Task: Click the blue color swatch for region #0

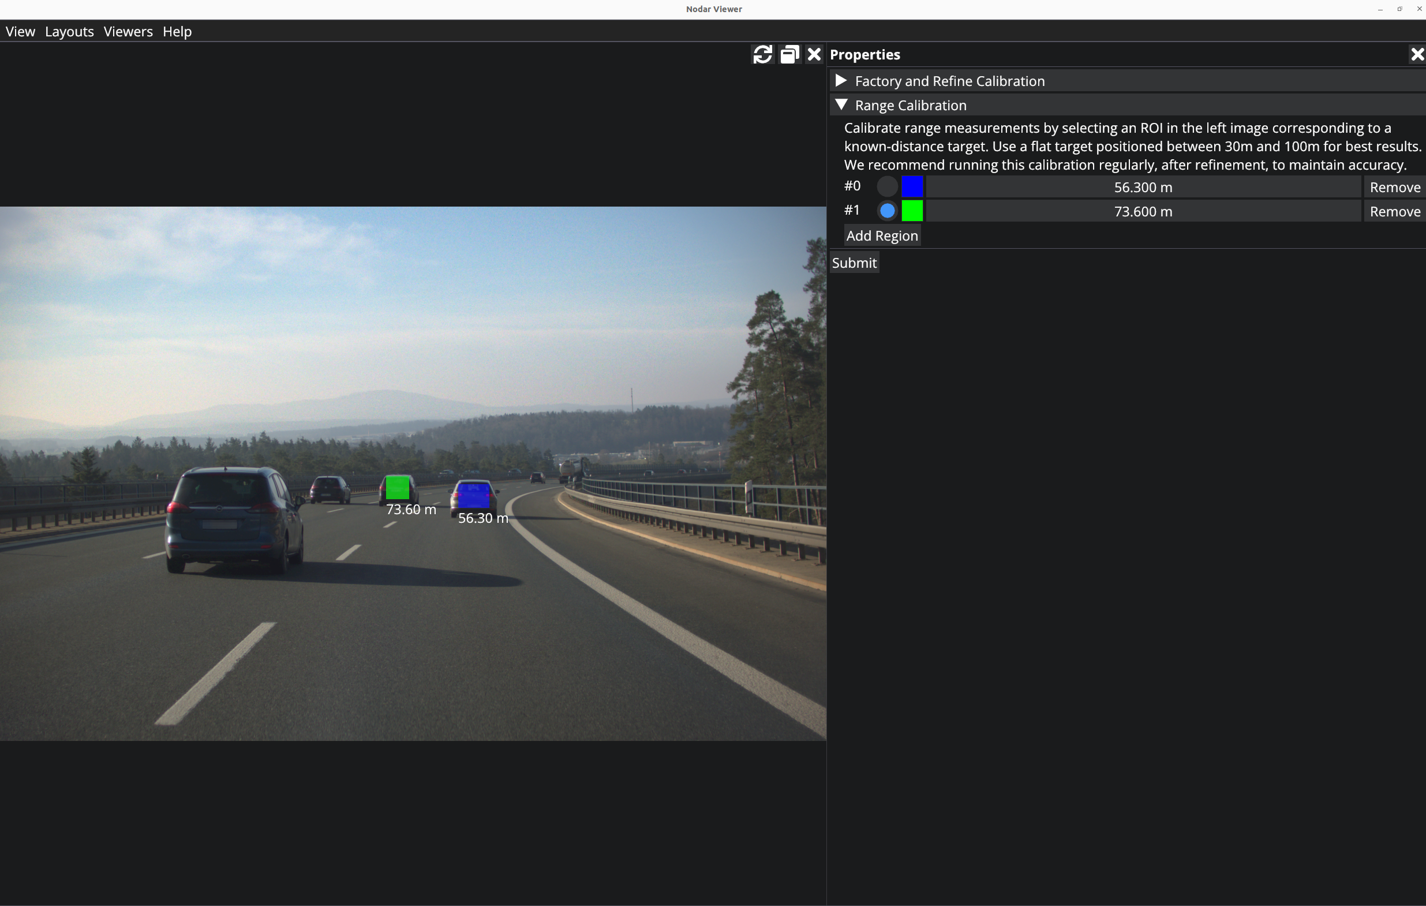Action: tap(912, 186)
